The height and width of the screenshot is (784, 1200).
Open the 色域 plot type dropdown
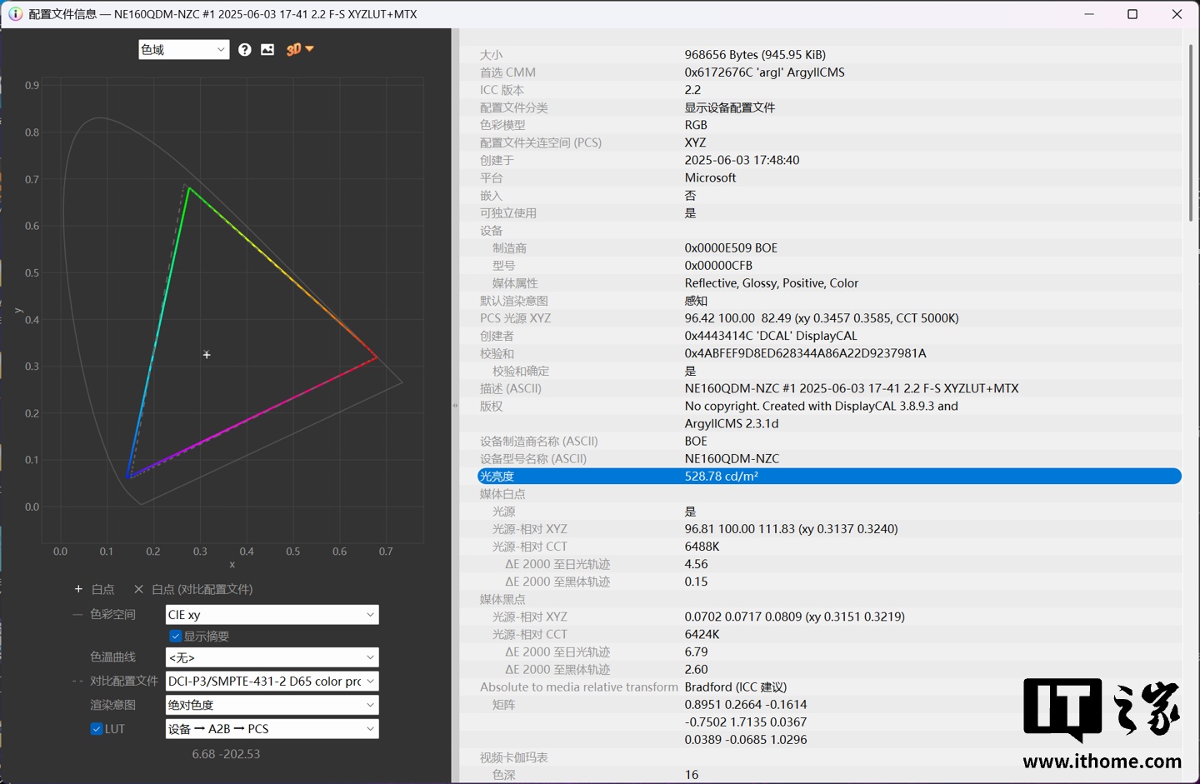click(183, 50)
